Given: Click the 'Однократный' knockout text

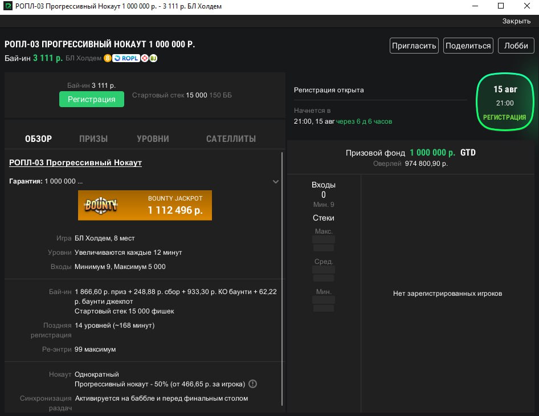Looking at the screenshot, I should [97, 374].
